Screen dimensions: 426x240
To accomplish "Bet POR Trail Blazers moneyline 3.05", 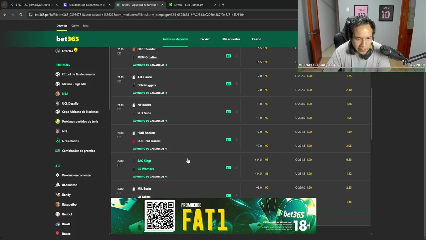I will click(349, 146).
